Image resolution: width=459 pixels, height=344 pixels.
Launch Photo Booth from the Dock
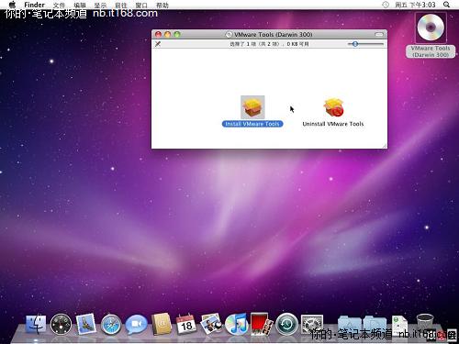pyautogui.click(x=262, y=324)
